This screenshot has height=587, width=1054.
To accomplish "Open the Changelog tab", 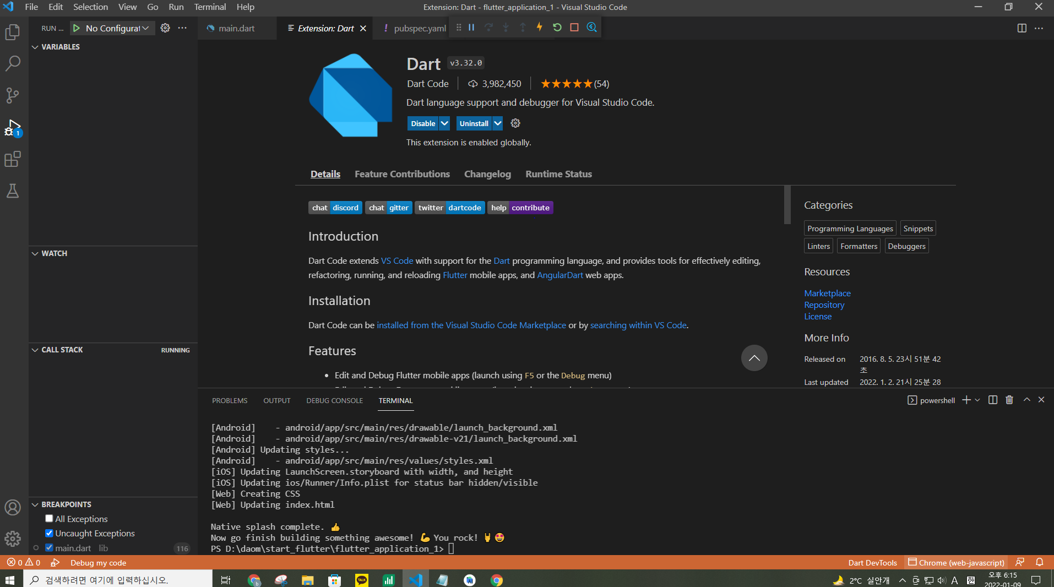I will pos(487,174).
